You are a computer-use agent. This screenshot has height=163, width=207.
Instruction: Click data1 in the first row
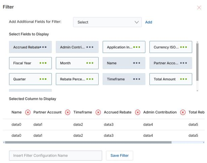point(38,125)
